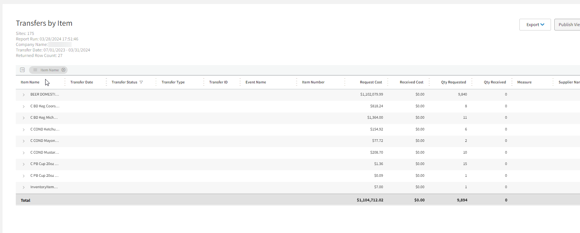Click the Qty Requested column header
Screen dimensions: 580x233
[453, 82]
